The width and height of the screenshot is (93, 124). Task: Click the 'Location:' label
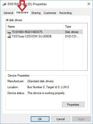pos(13,87)
